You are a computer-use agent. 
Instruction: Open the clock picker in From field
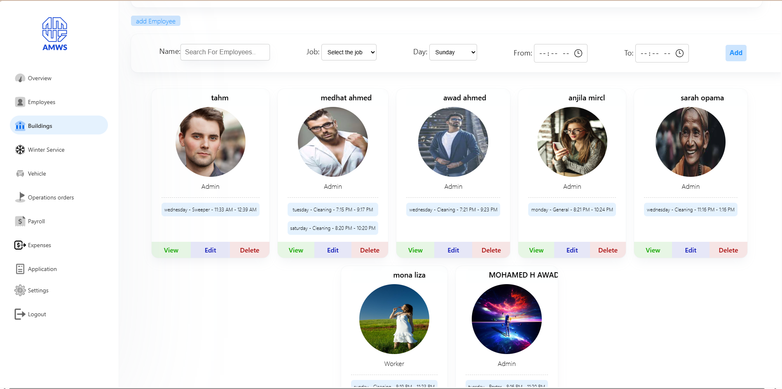578,53
